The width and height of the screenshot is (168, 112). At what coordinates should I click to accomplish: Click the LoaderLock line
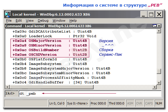(x=54, y=36)
